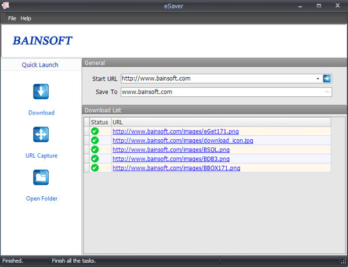Click the resize grip in status bar corner
Screen dimensions: 348x267
point(343,260)
